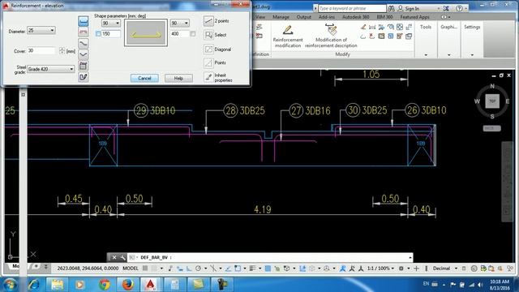
Task: Open the Help question mark icon
Action: pyautogui.click(x=459, y=8)
